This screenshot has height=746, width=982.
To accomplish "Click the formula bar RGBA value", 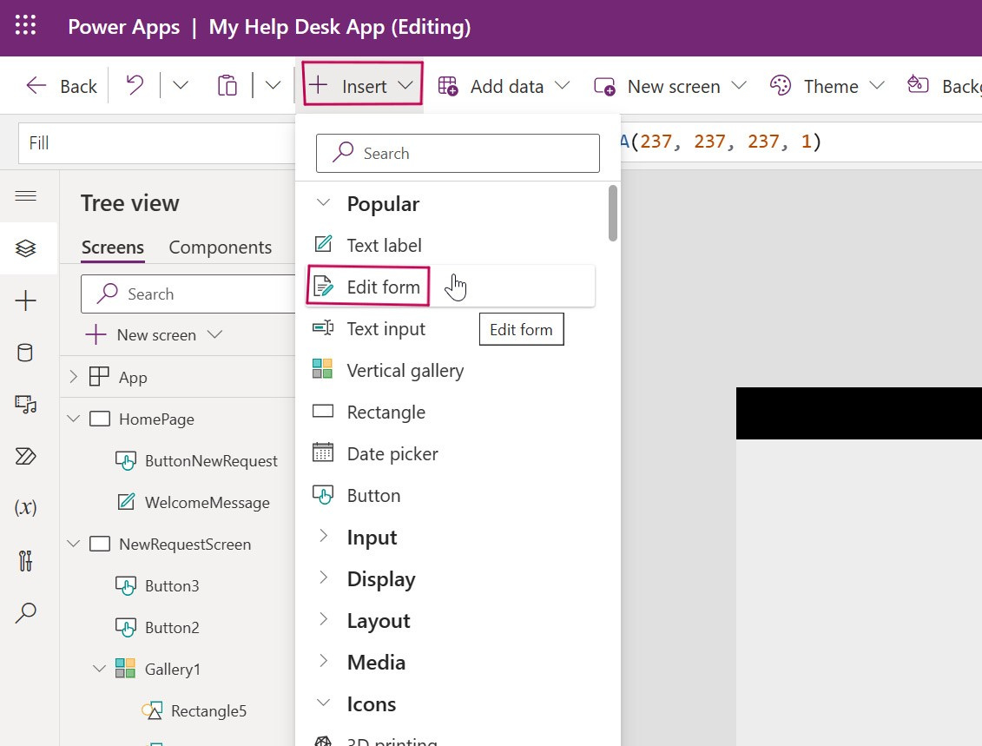I will [x=720, y=142].
